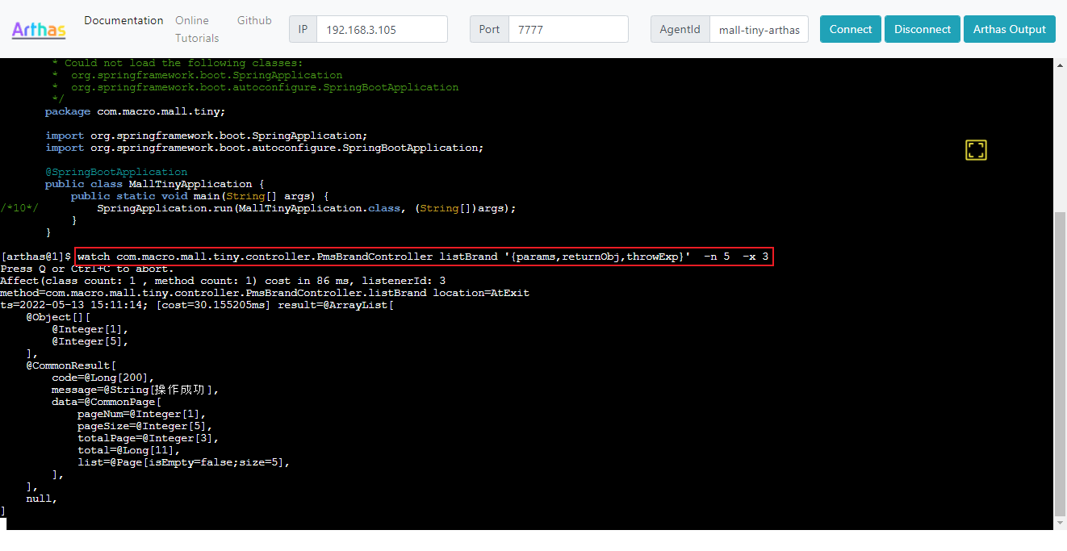
Task: Toggle fullscreen mode for the terminal
Action: coord(976,150)
